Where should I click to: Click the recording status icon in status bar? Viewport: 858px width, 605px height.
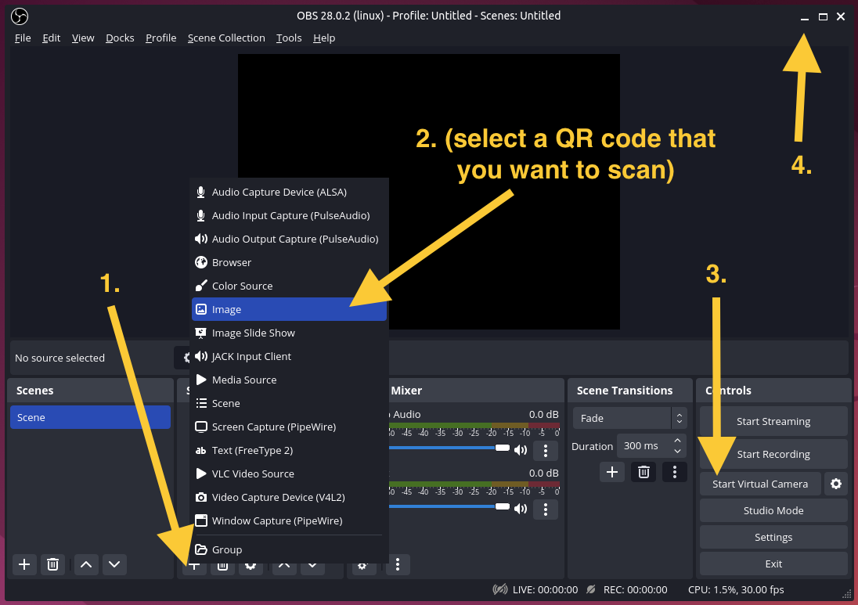coord(591,589)
